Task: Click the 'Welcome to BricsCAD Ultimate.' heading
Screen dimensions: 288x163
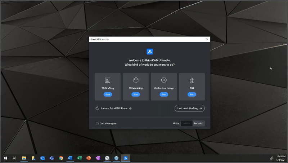Action: (x=150, y=60)
